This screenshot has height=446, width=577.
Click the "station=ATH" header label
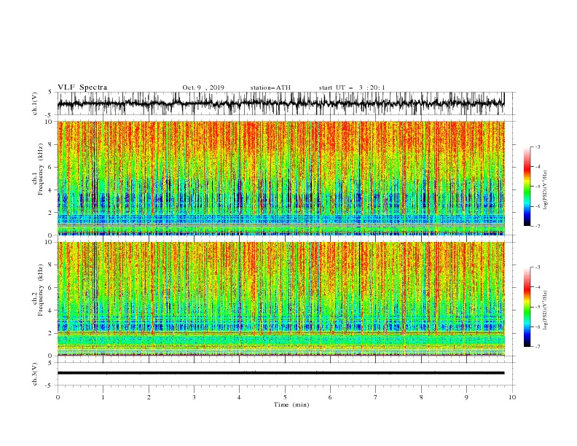click(x=270, y=87)
